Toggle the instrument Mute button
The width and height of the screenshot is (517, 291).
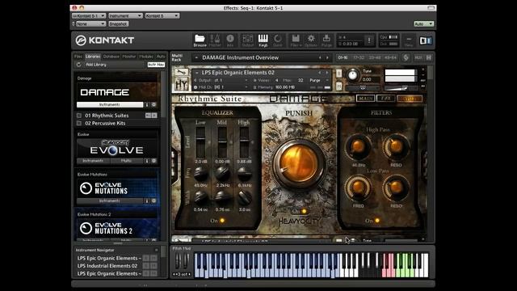338,86
